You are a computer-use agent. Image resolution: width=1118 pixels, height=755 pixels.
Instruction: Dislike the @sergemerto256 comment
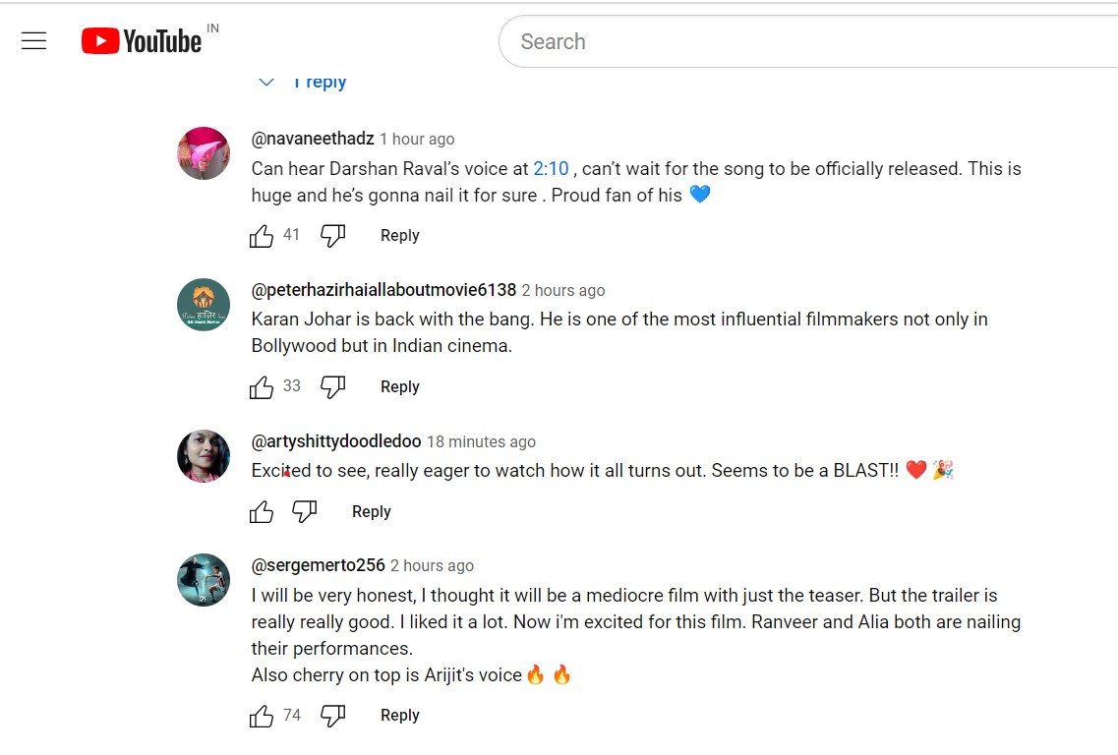pyautogui.click(x=333, y=716)
